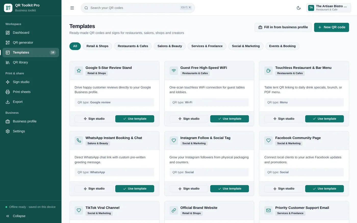The height and width of the screenshot is (223, 357).
Task: Open QR generator in the sidebar
Action: [x=31, y=43]
